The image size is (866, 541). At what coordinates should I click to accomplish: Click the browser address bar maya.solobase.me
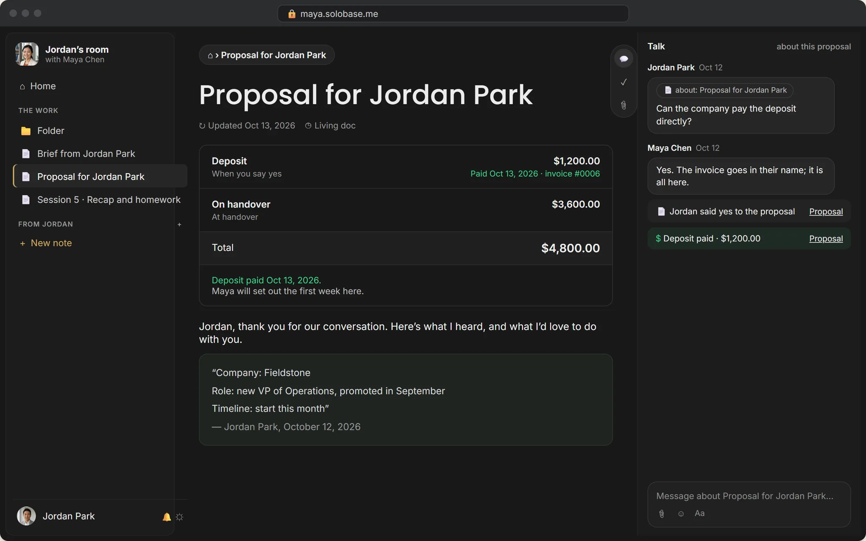pyautogui.click(x=453, y=14)
